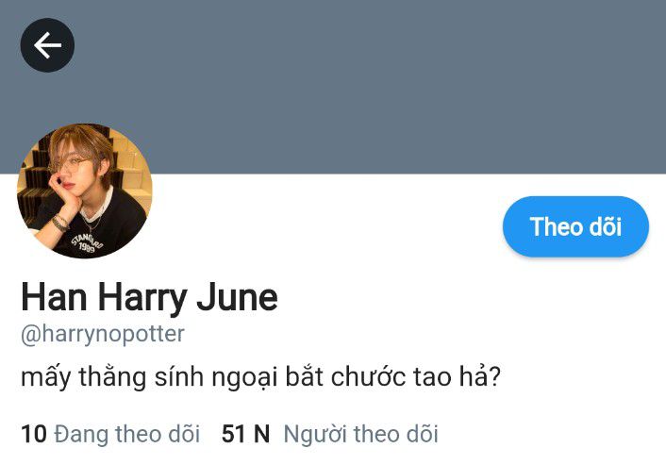Click the word Han in the profile name

point(54,298)
